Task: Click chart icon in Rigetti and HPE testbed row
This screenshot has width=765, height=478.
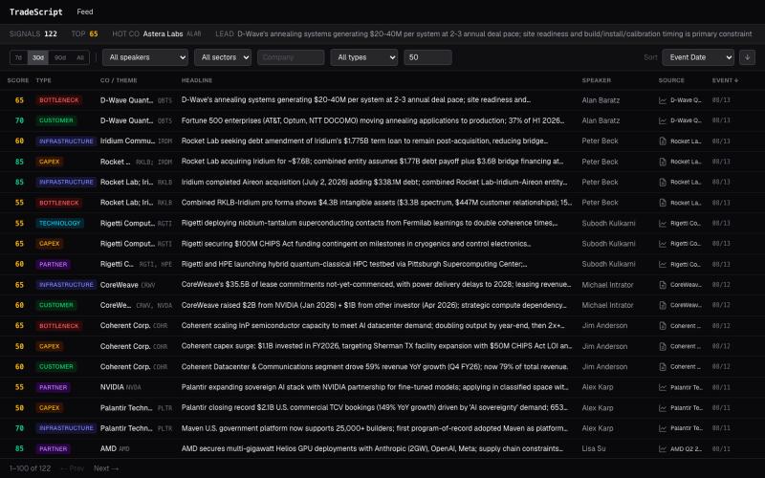Action: point(663,265)
